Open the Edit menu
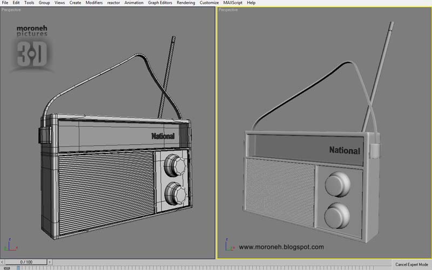The width and height of the screenshot is (432, 270). [16, 3]
